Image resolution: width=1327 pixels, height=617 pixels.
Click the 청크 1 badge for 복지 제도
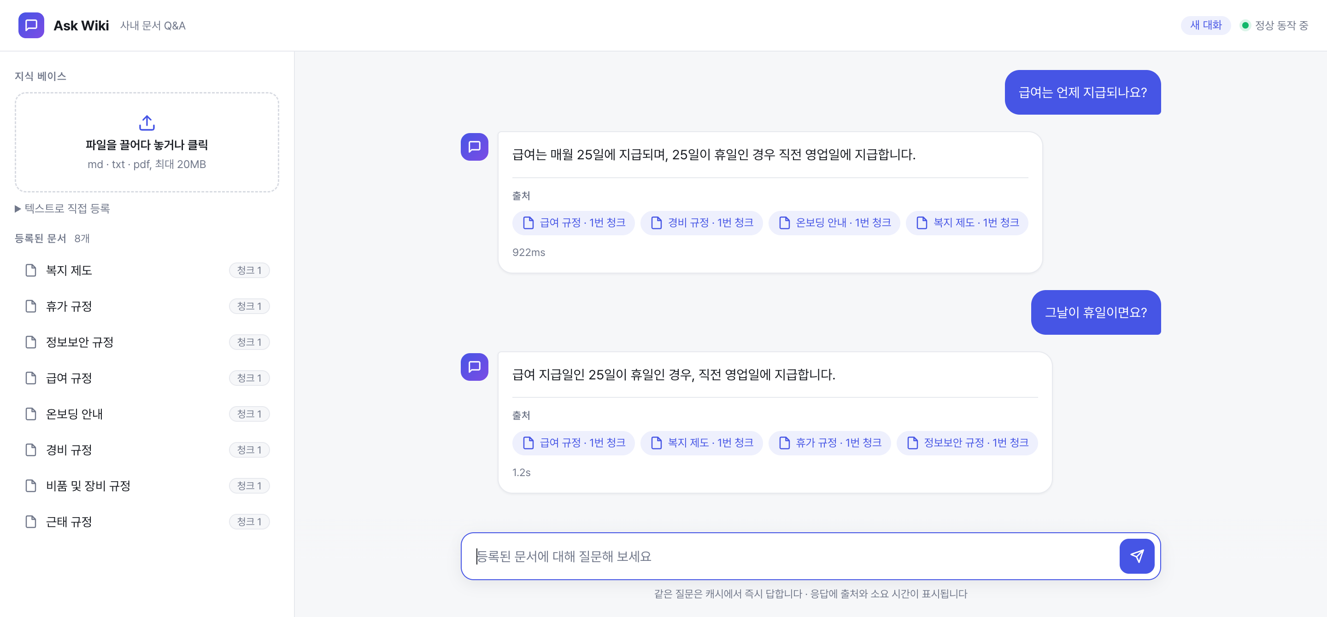click(249, 270)
